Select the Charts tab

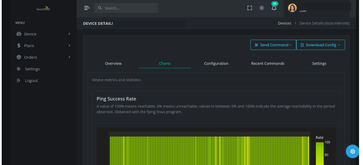[x=165, y=64]
